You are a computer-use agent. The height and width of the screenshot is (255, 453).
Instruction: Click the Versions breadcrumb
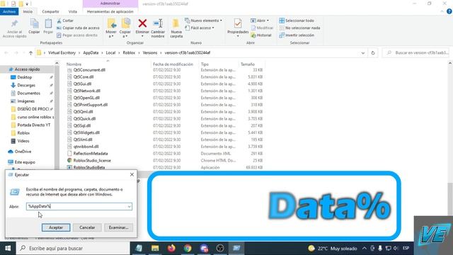(x=150, y=53)
